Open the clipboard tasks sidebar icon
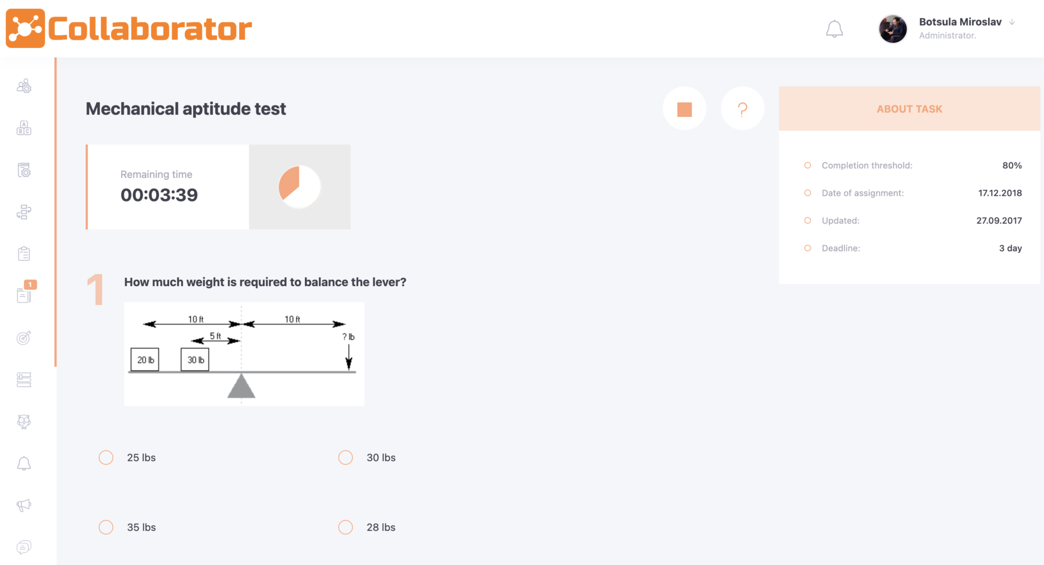 (x=24, y=253)
